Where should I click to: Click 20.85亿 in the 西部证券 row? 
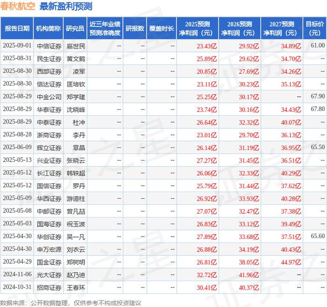point(206,71)
